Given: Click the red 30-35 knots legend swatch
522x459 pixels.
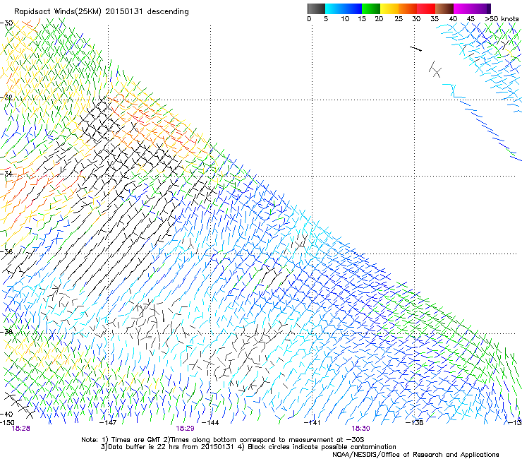Looking at the screenshot, I should pos(426,8).
